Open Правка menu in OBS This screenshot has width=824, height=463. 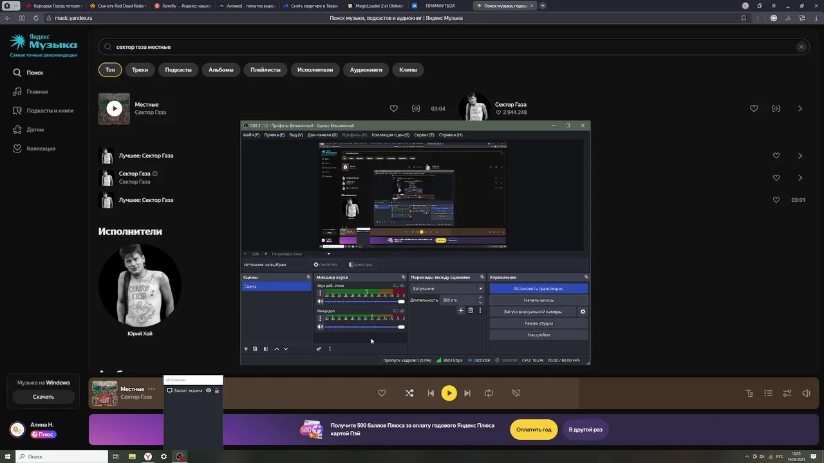tap(274, 135)
